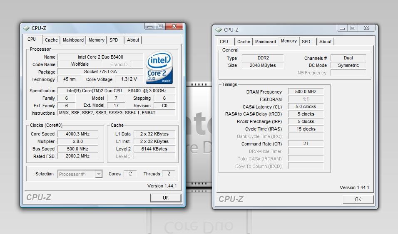The image size is (398, 234).
Task: Switch to Memory tab in the left CPU-Z window
Action: coord(97,40)
